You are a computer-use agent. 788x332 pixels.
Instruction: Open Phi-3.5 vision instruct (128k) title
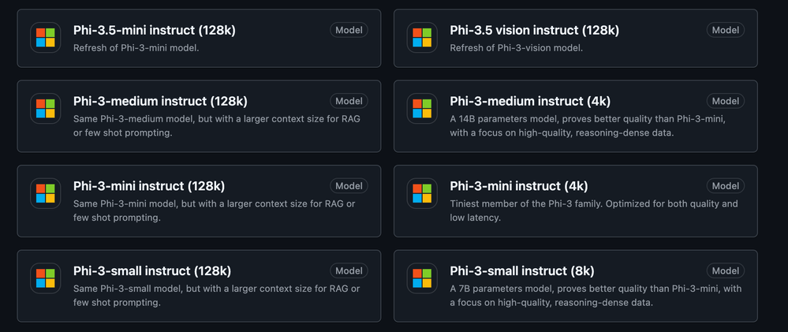click(x=534, y=30)
